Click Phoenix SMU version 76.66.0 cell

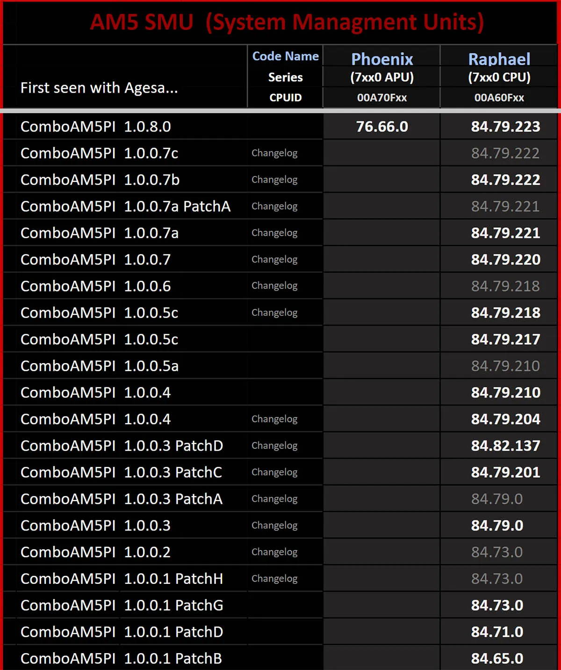pyautogui.click(x=382, y=127)
